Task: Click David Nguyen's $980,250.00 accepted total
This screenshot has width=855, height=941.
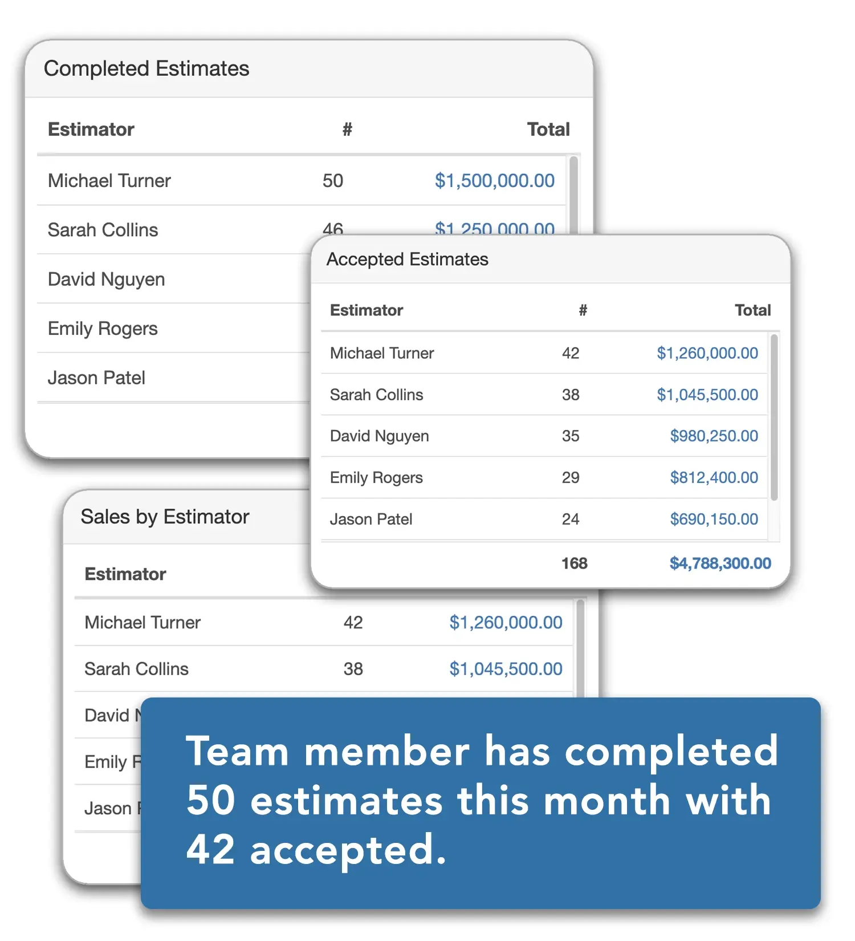Action: (x=714, y=436)
